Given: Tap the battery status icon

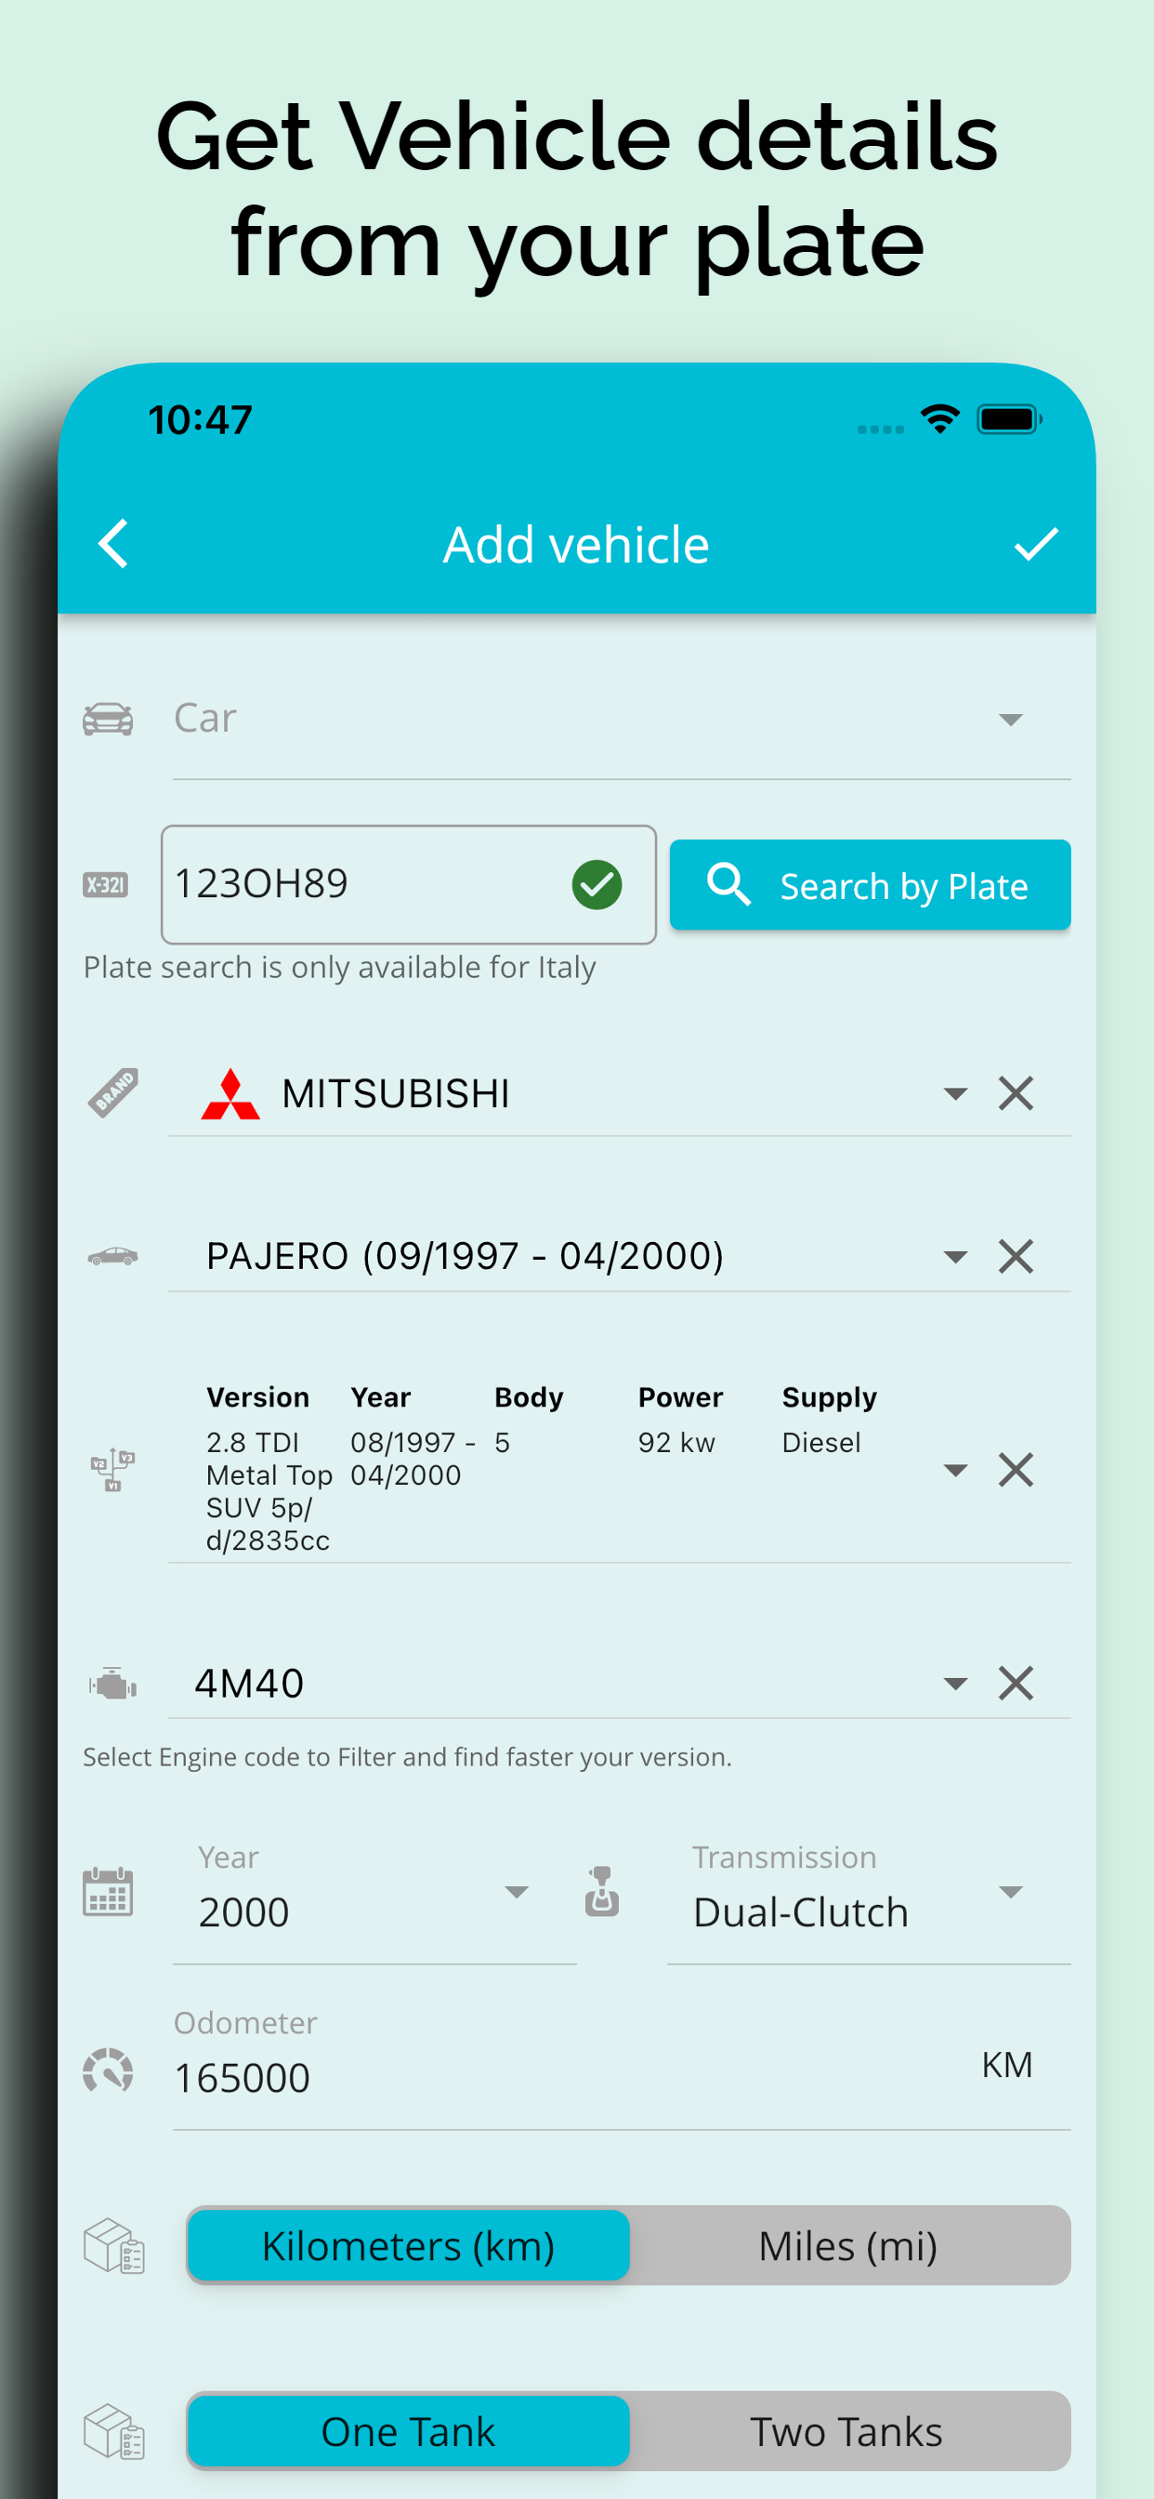Looking at the screenshot, I should point(1009,419).
